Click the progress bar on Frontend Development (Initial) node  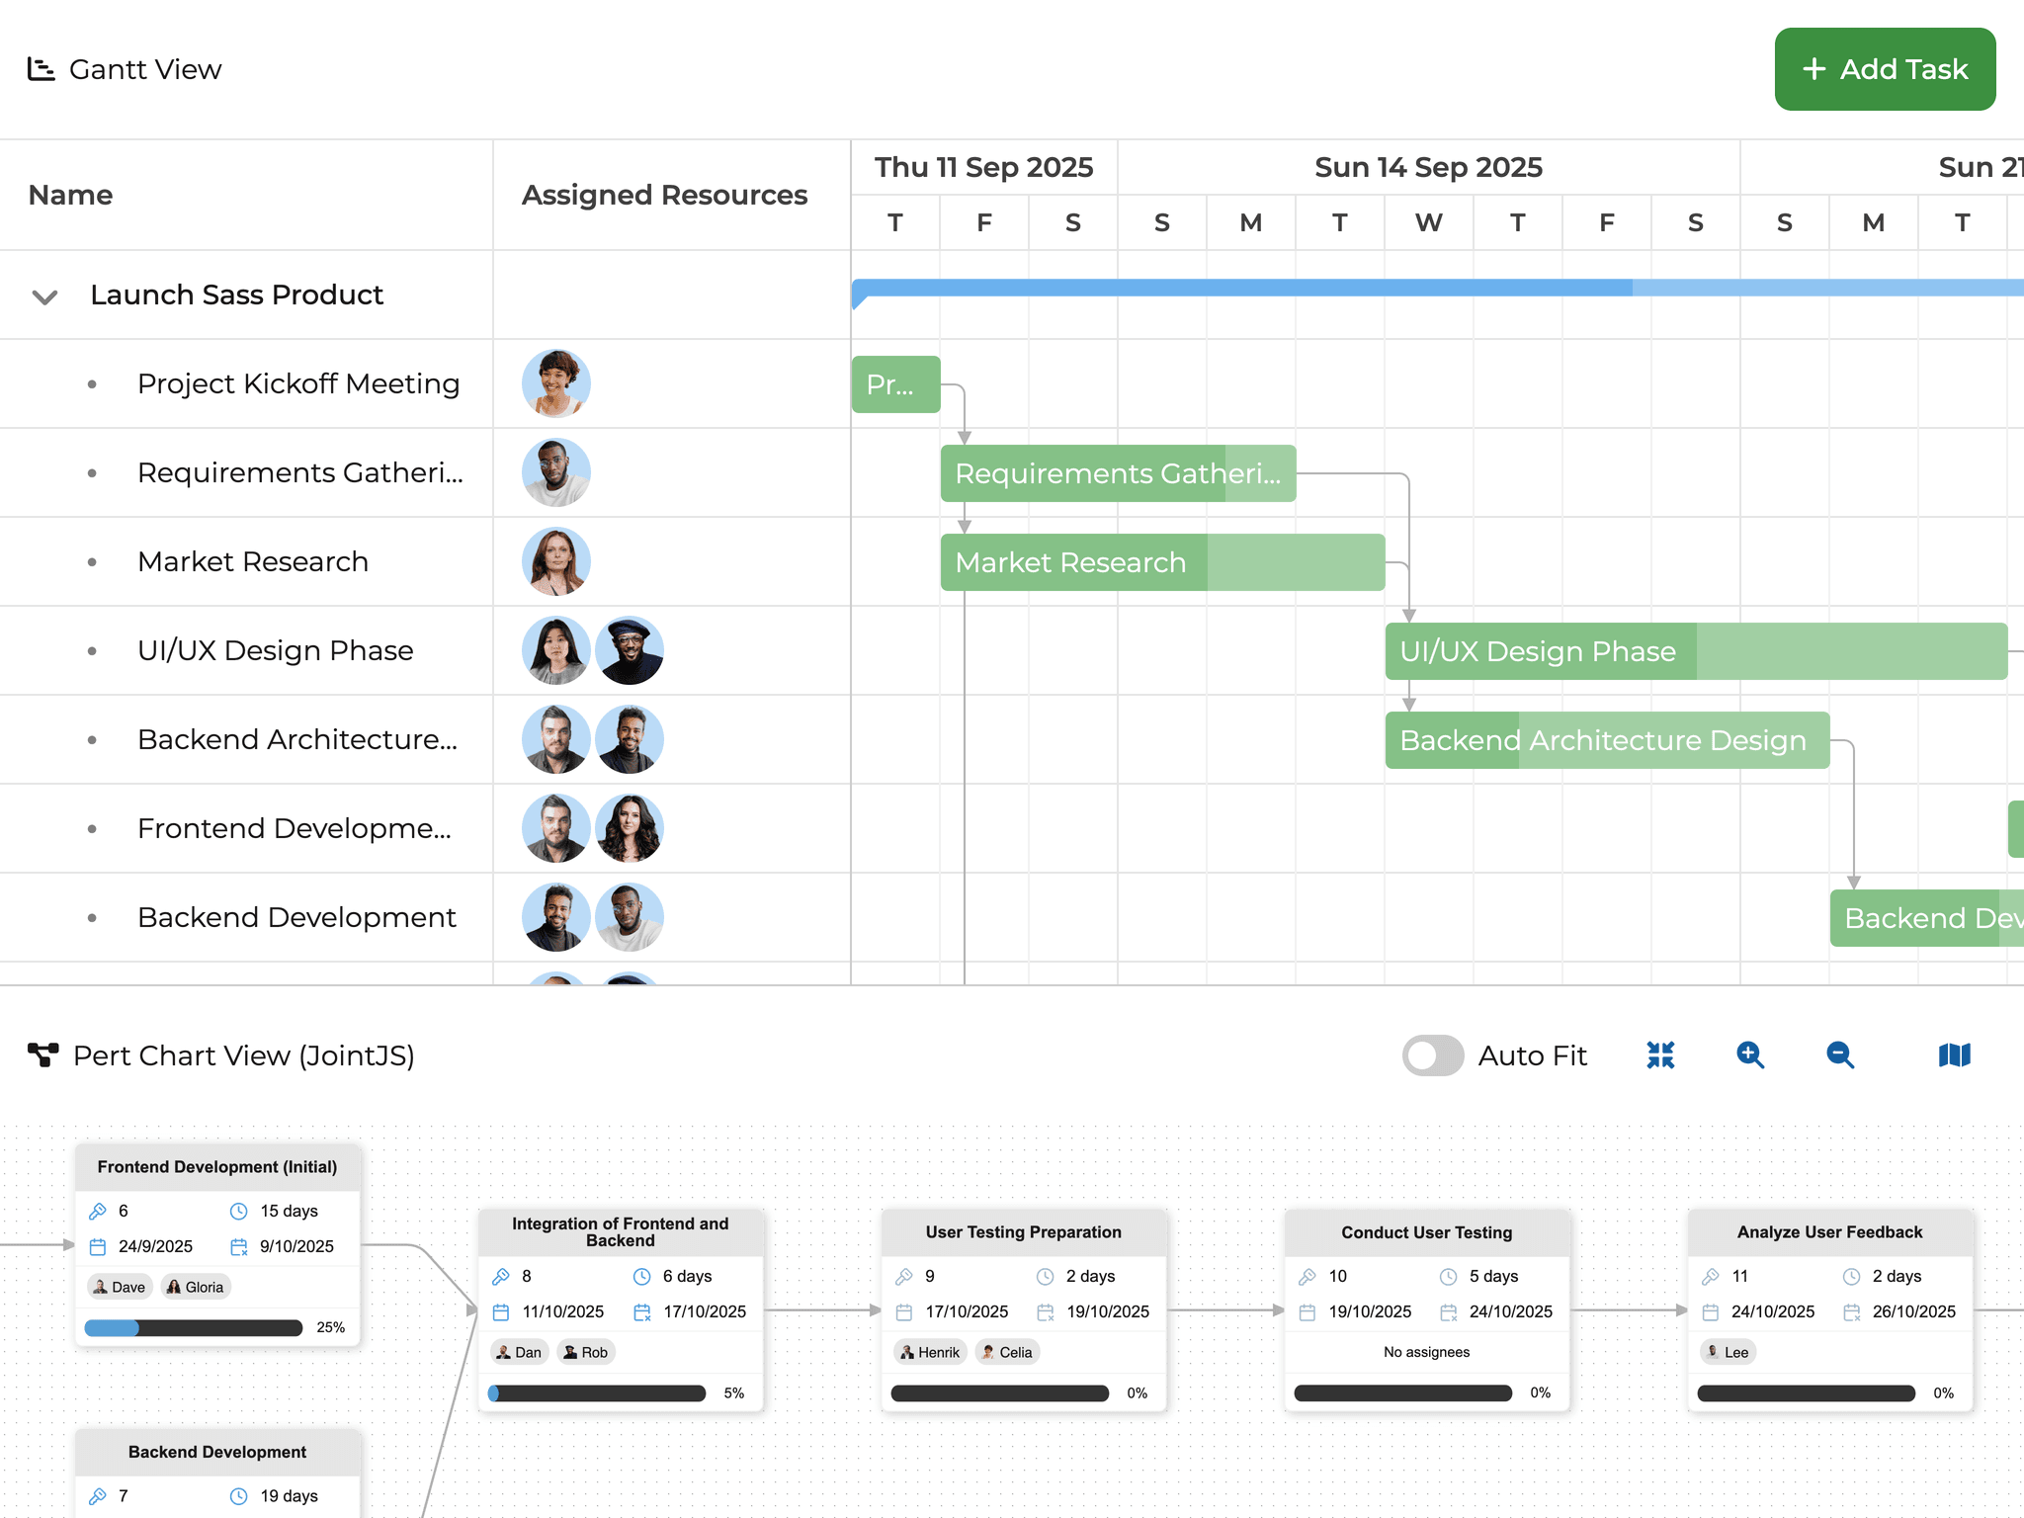[x=194, y=1328]
